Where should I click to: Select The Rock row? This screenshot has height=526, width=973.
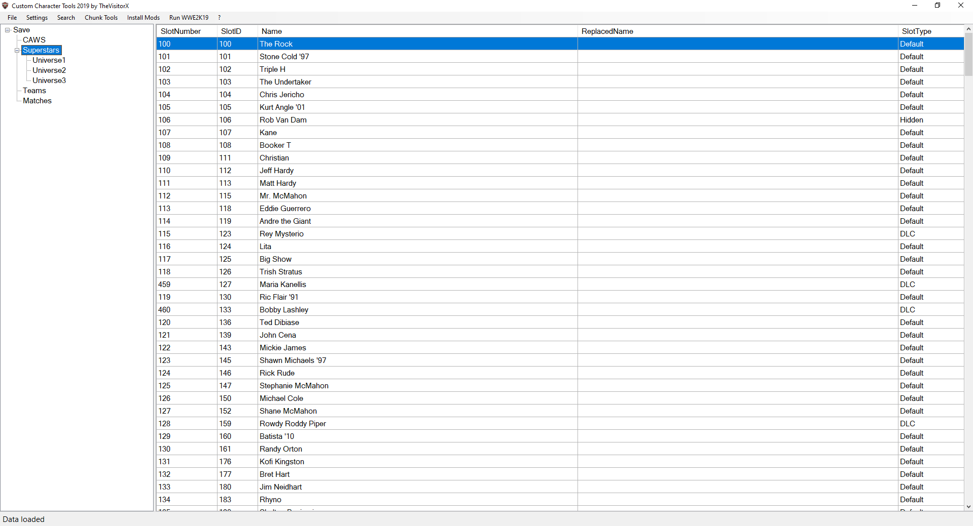[560, 44]
